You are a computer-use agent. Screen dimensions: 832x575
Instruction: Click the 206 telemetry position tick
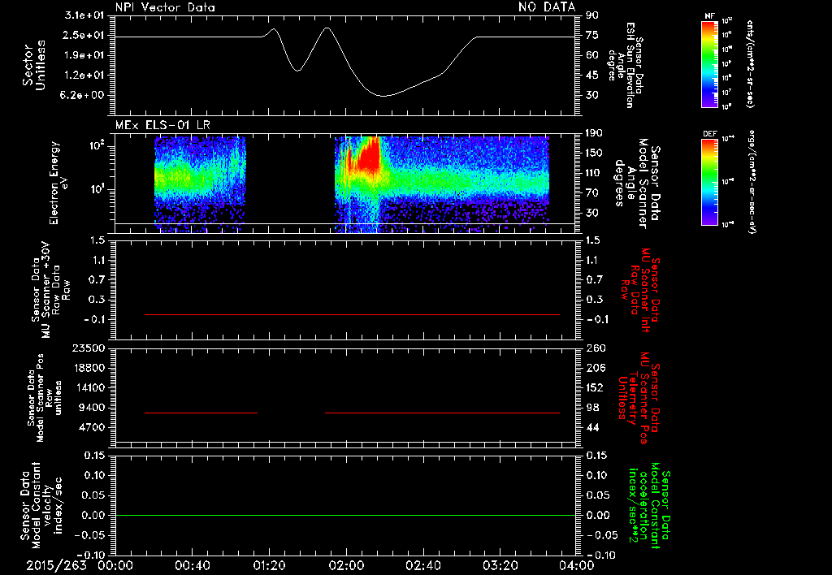pos(595,368)
